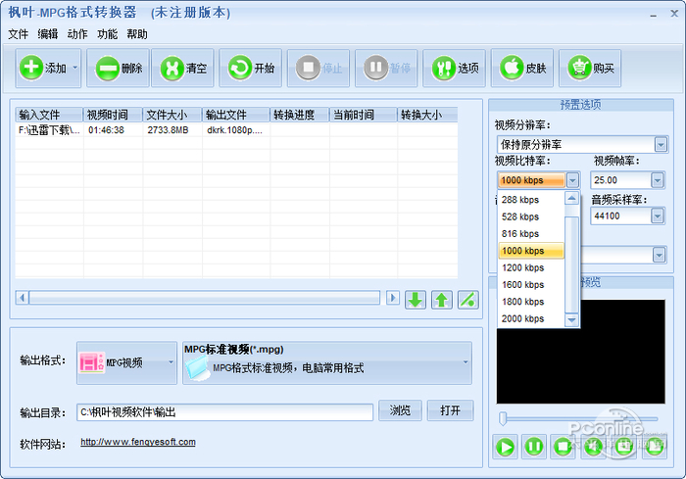The width and height of the screenshot is (686, 479).
Task: Click the 浏览 (Browse) button
Action: point(400,410)
